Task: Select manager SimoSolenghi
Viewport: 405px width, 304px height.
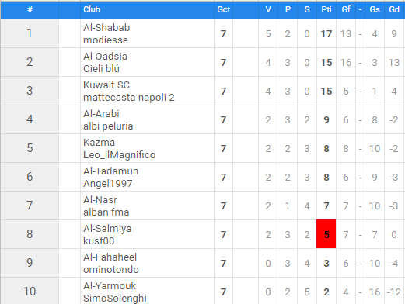Action: coord(115,299)
